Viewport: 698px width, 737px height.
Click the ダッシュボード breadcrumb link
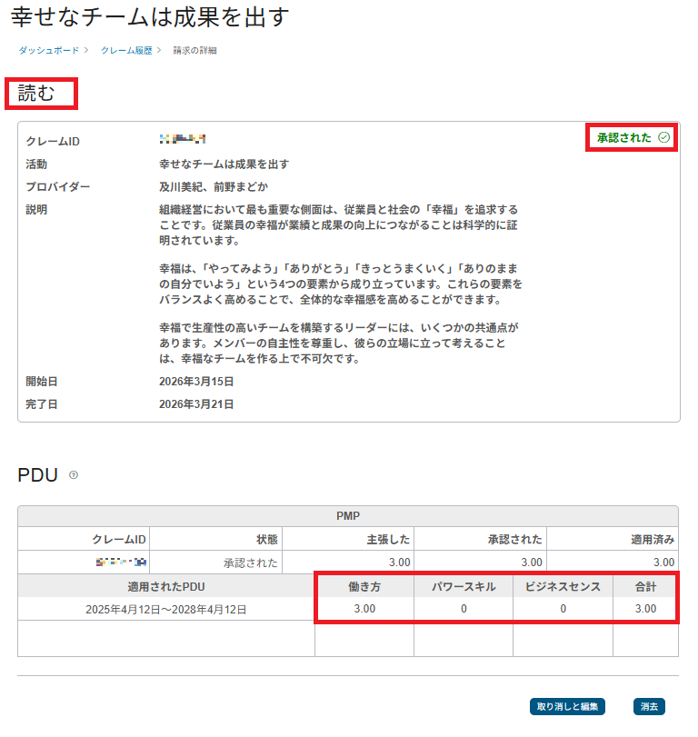pyautogui.click(x=48, y=50)
